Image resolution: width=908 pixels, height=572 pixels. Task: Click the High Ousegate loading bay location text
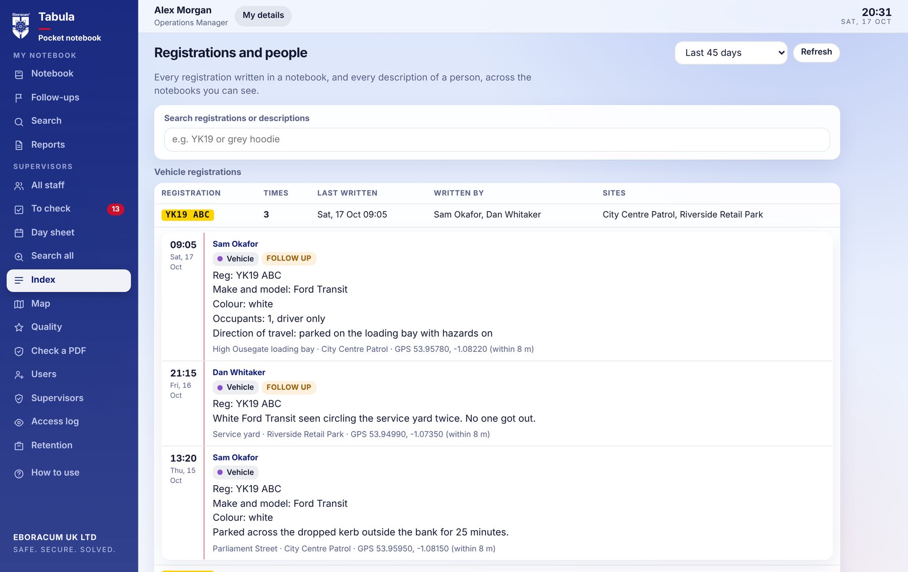point(263,349)
